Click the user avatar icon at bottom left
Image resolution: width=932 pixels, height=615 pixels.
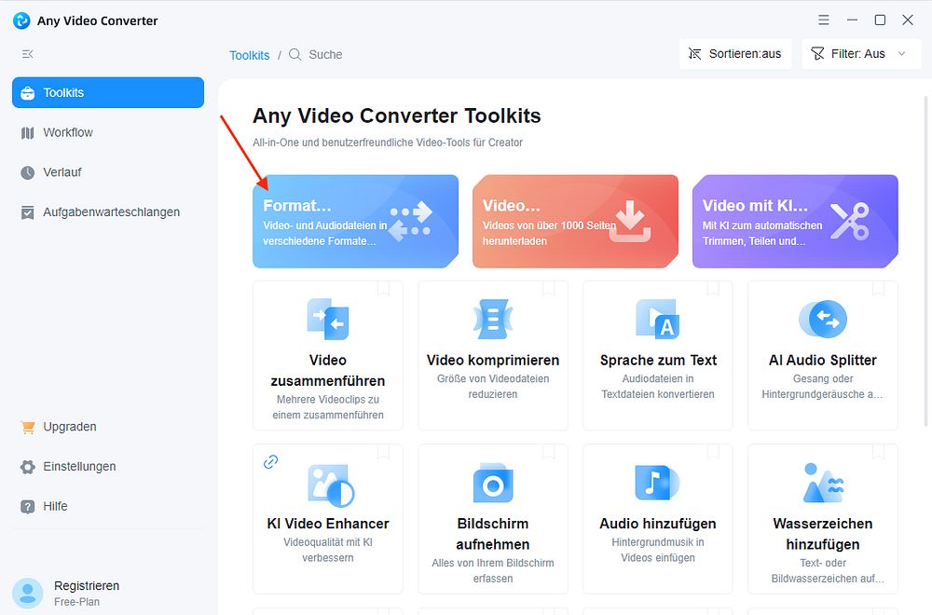tap(27, 593)
